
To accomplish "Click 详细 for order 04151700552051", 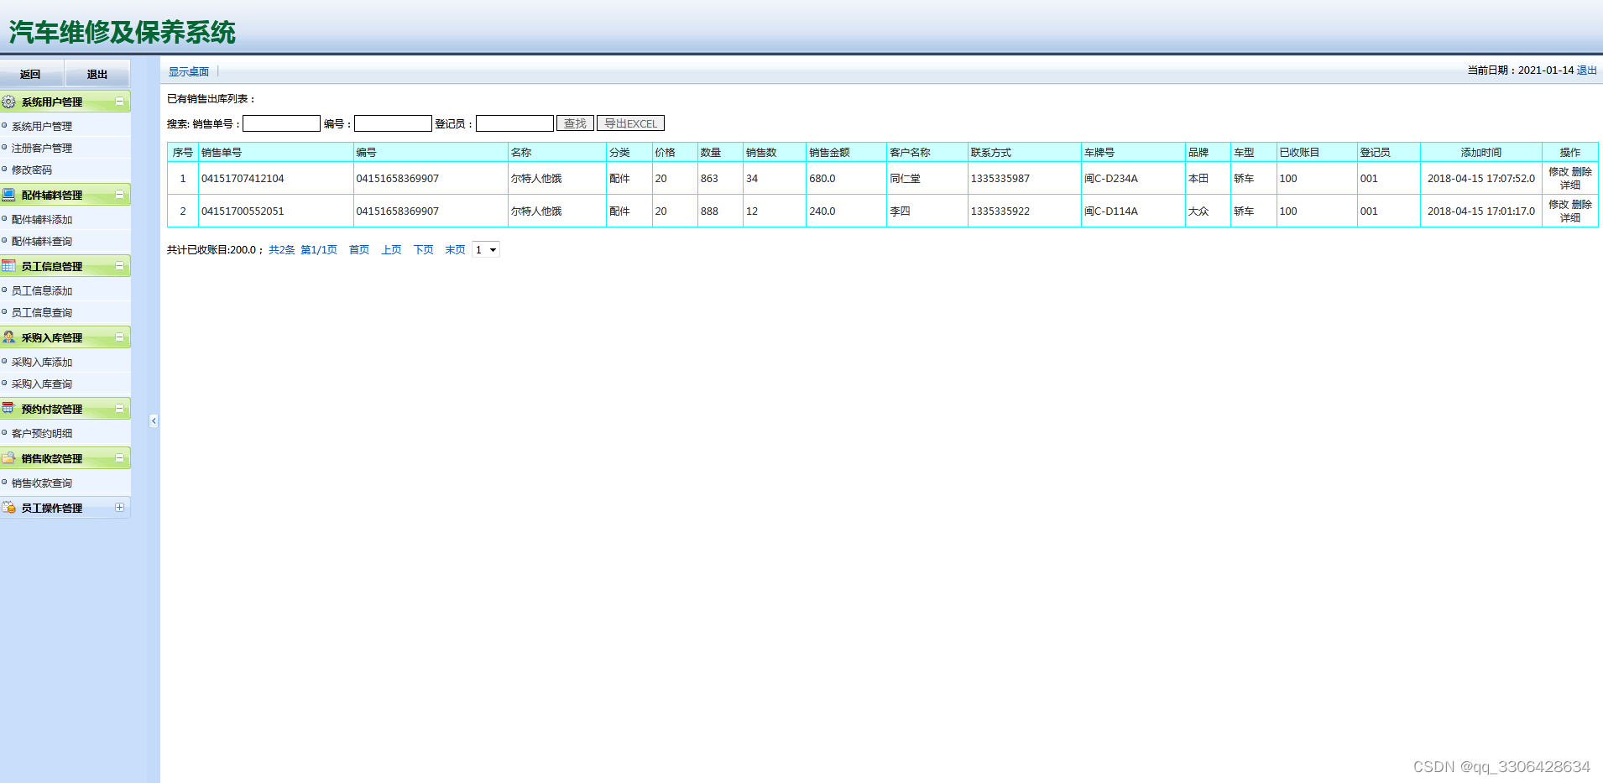I will tap(1570, 217).
